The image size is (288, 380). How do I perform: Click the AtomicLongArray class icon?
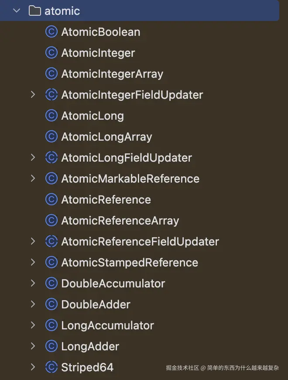coord(51,137)
